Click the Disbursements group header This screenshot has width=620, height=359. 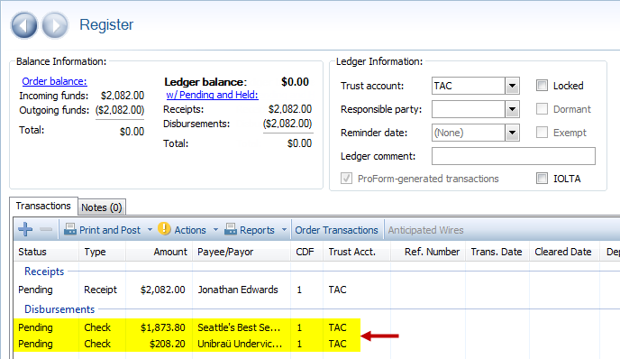[x=59, y=309]
